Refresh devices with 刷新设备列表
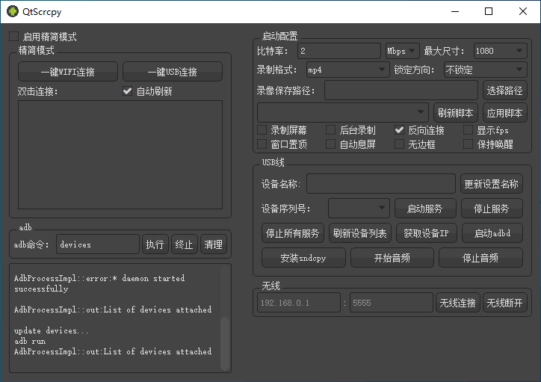The image size is (541, 382). tap(359, 233)
